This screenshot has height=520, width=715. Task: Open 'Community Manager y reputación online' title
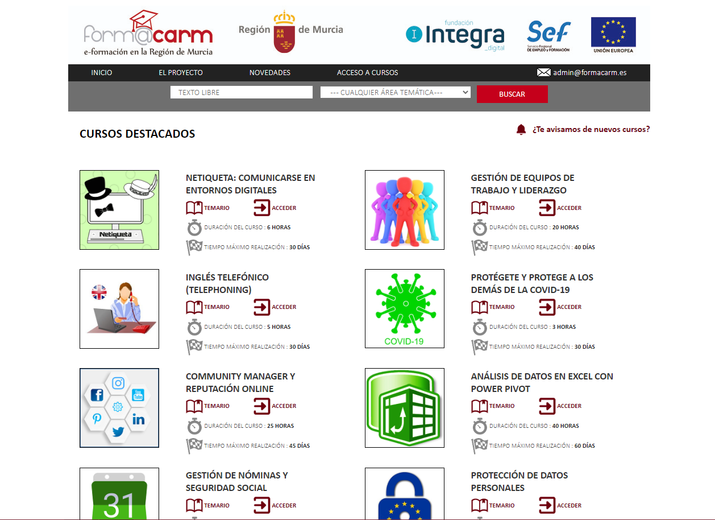tap(240, 382)
